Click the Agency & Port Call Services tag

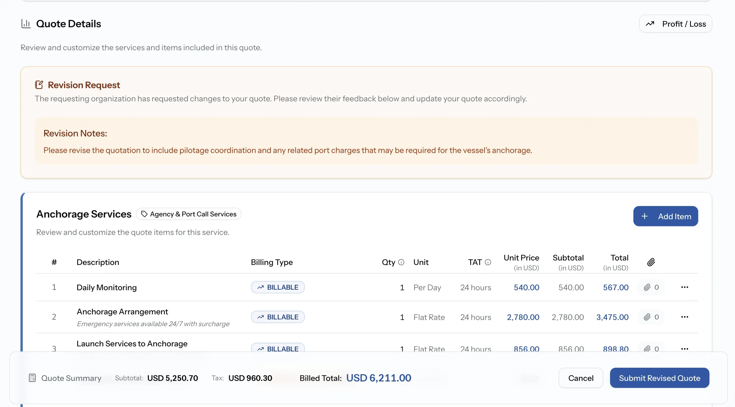(189, 214)
